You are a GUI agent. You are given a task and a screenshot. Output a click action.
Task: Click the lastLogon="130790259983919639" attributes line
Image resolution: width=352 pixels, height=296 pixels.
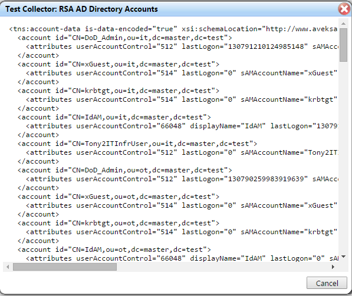(x=182, y=179)
